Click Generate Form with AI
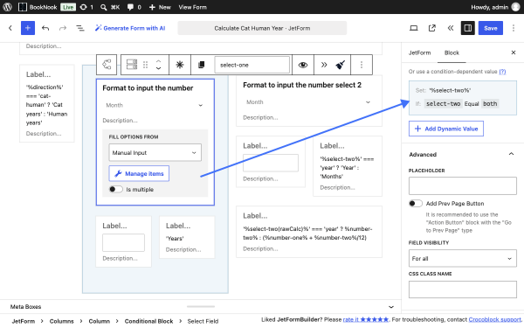 click(130, 28)
